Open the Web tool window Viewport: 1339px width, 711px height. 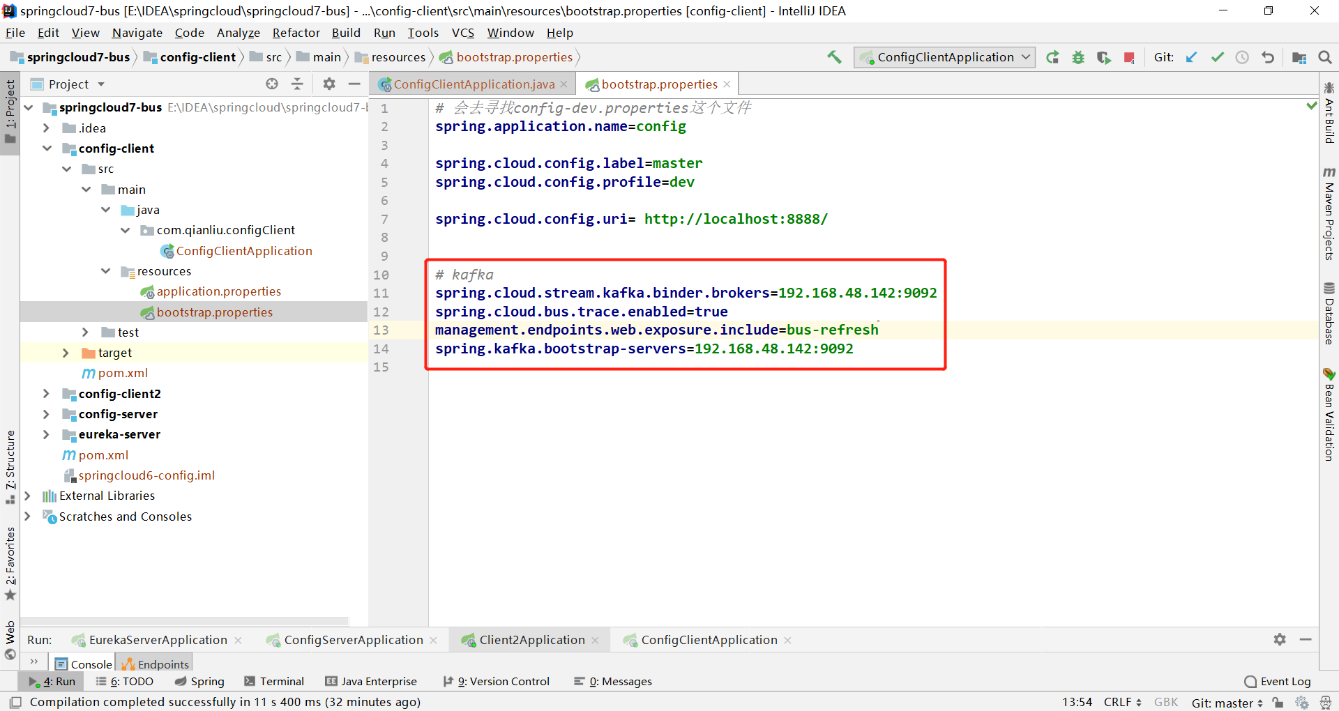10,640
